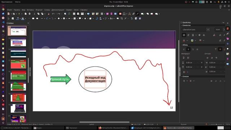Click the Crop Image tool
231x130 pixels.
(x=122, y=18)
